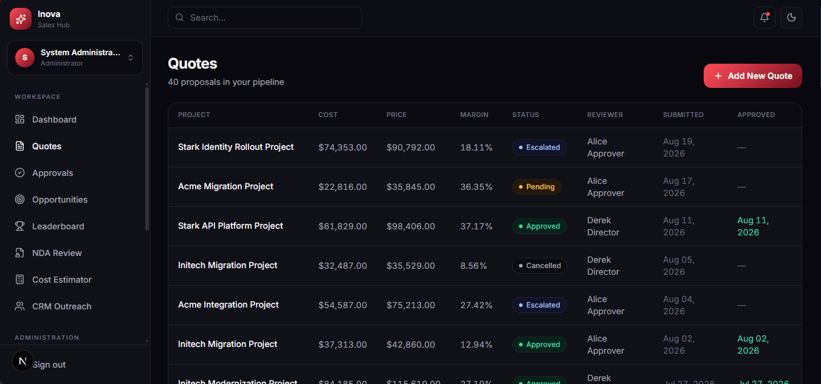Click the APPROVED column header
821x384 pixels.
[756, 115]
